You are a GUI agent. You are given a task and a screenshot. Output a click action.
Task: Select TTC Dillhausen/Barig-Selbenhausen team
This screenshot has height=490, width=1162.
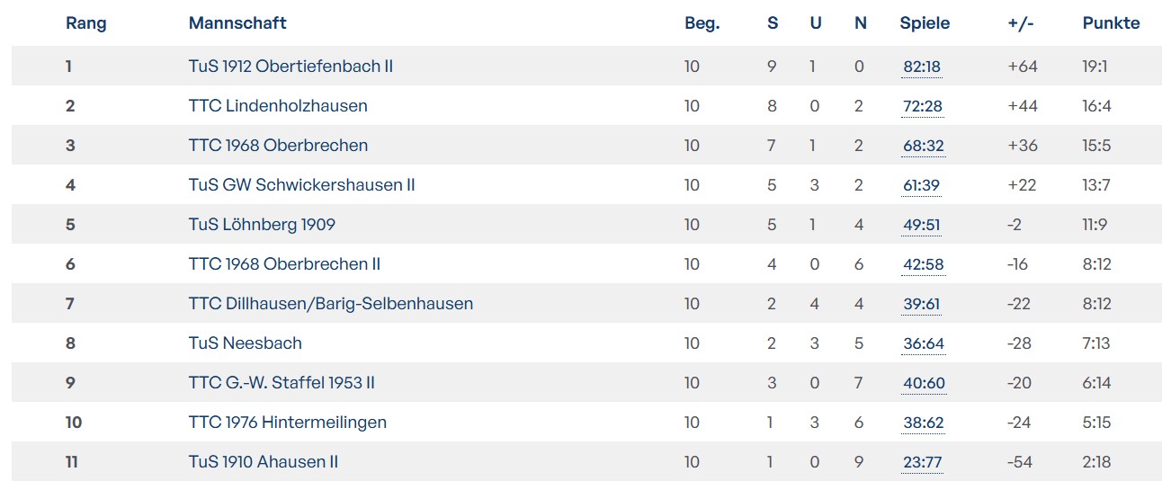point(330,304)
